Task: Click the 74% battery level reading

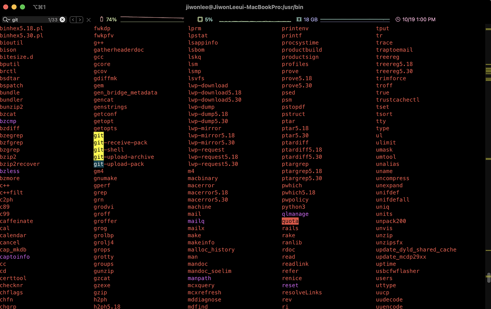Action: [111, 20]
